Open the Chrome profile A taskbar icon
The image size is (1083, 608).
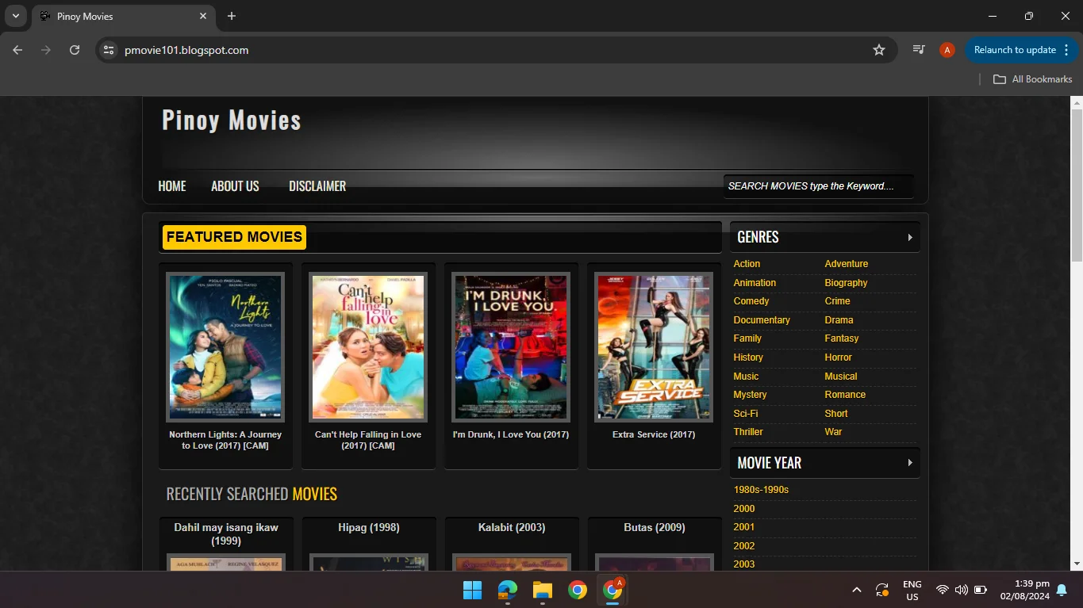612,590
